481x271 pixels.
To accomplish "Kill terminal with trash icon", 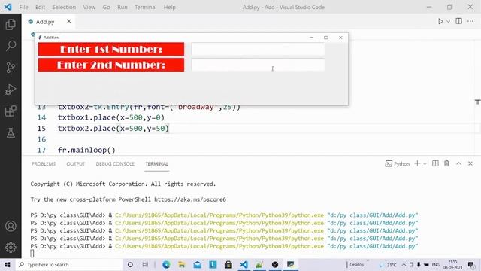I will click(x=446, y=163).
